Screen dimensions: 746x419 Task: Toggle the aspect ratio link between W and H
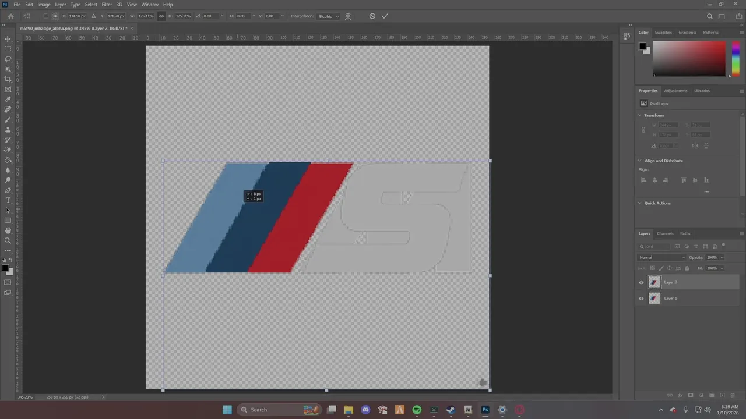[161, 16]
